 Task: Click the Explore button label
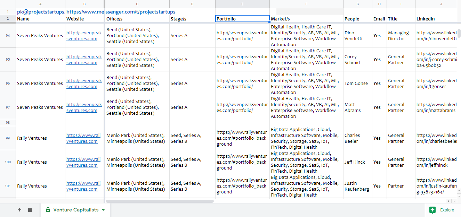(x=447, y=210)
